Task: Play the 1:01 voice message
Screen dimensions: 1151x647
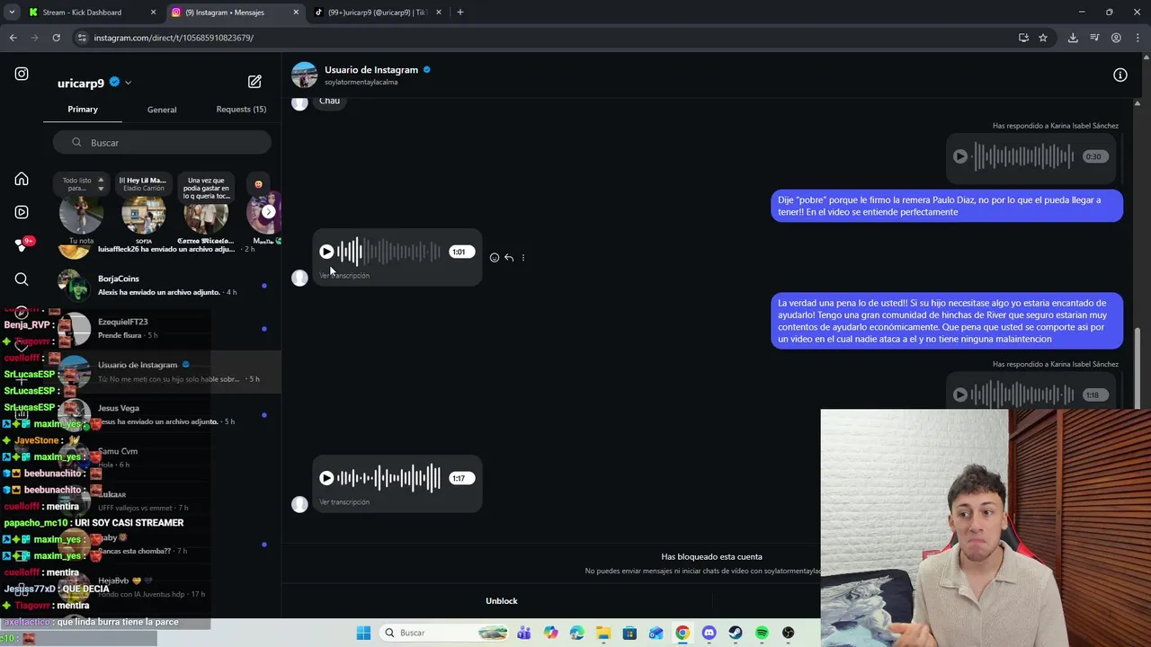Action: tap(326, 252)
